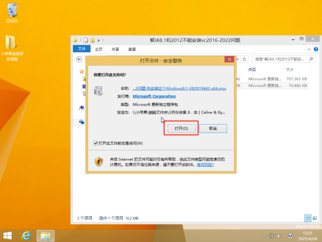
Task: Launch Internet Explorer from taskbar
Action: click(26, 236)
